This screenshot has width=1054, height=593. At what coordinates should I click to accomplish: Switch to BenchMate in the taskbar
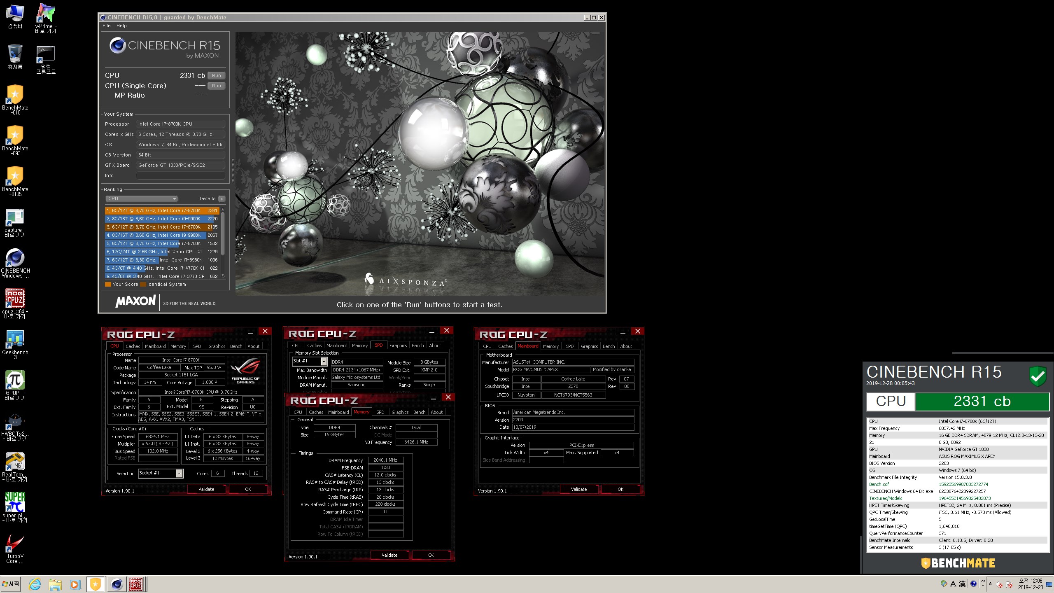96,584
